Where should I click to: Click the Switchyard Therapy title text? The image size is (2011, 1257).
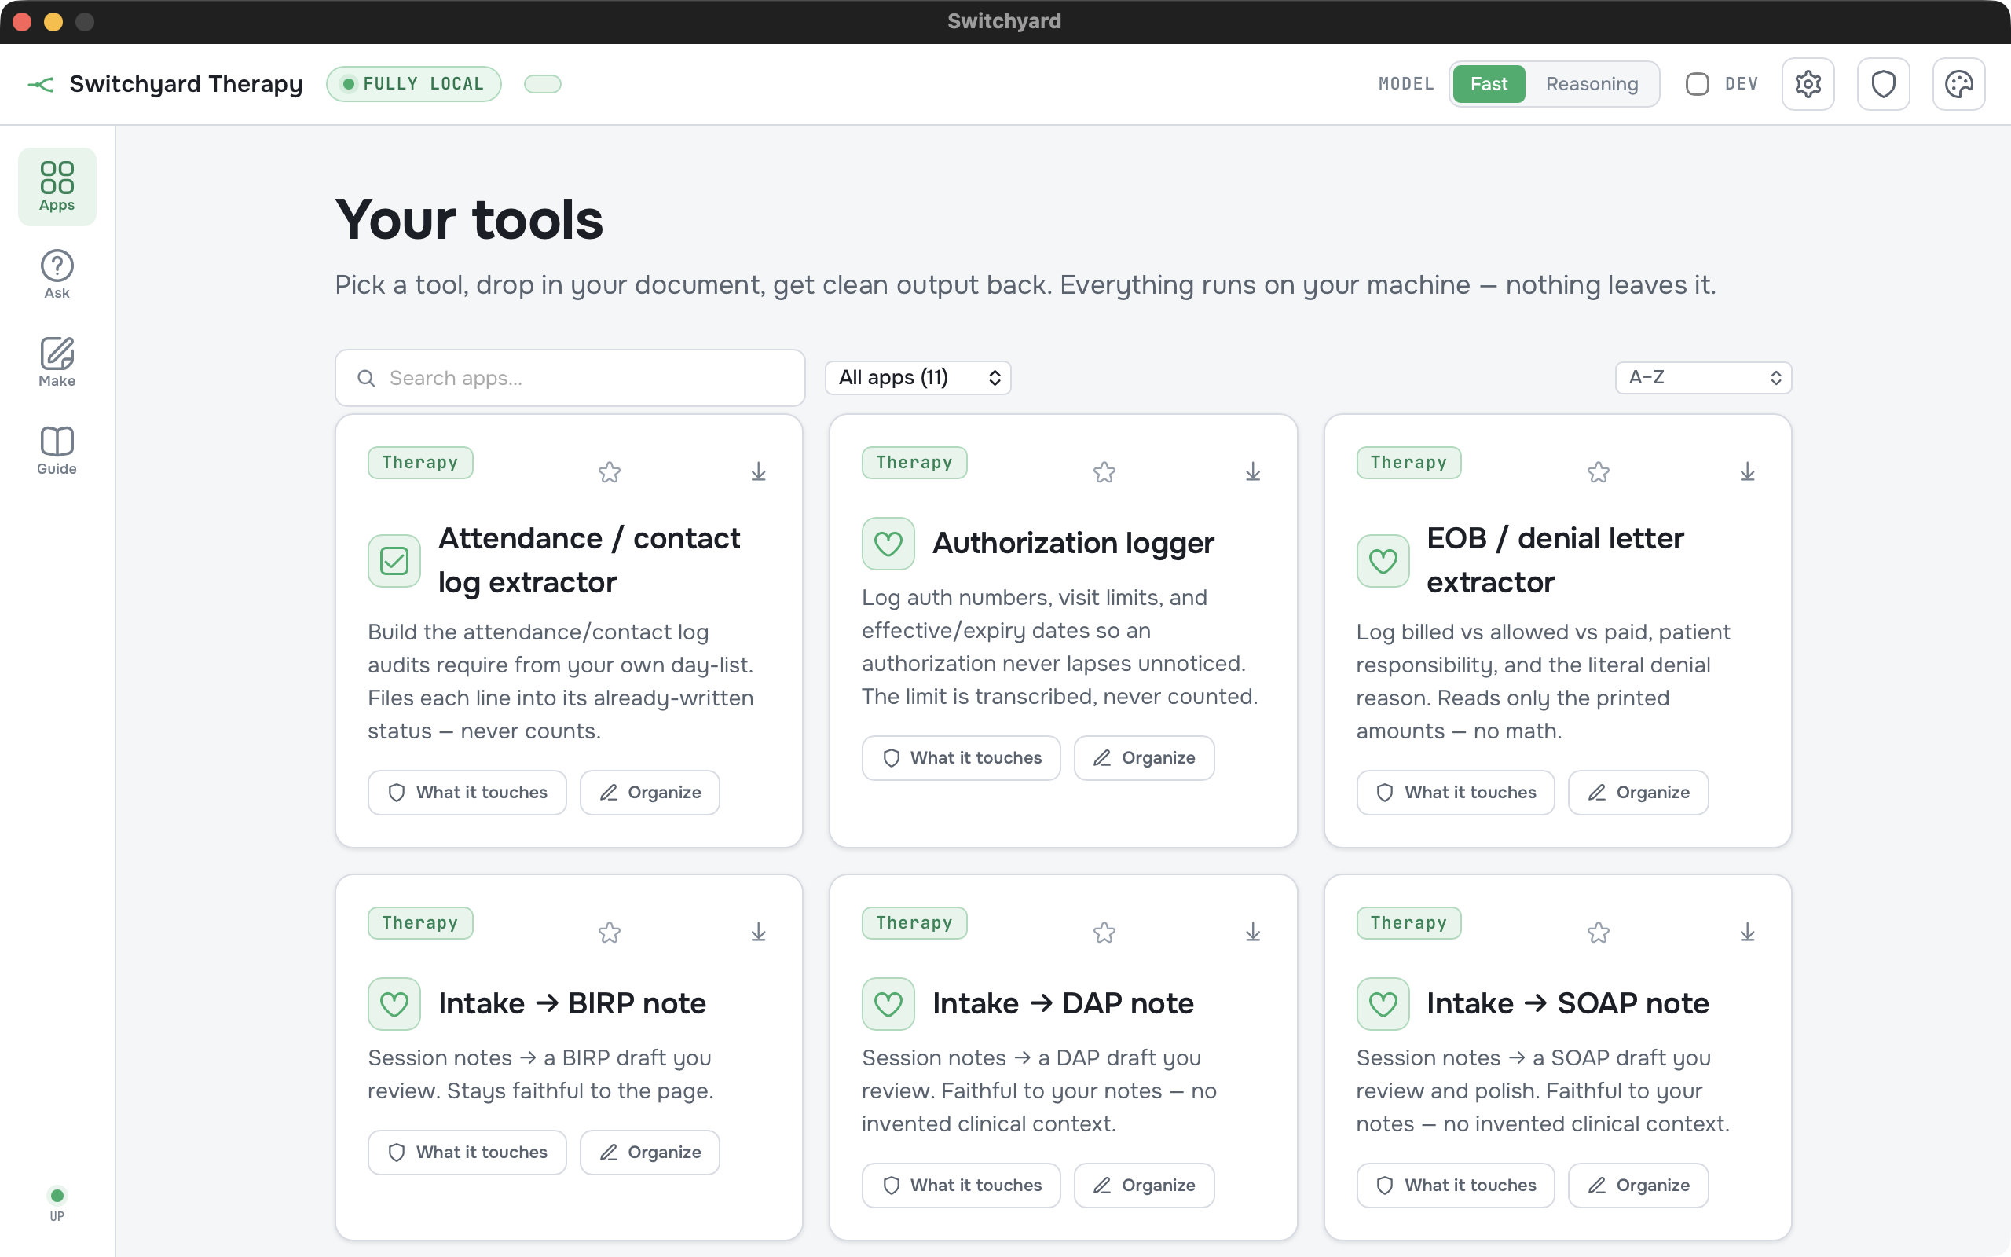(186, 84)
